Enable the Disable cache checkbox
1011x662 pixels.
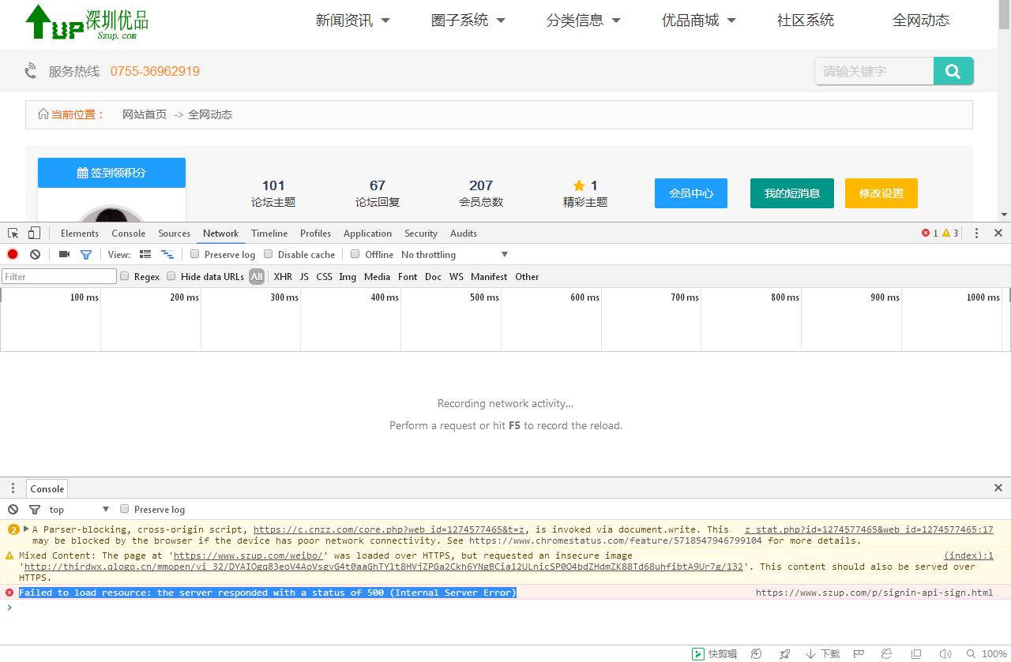coord(269,254)
